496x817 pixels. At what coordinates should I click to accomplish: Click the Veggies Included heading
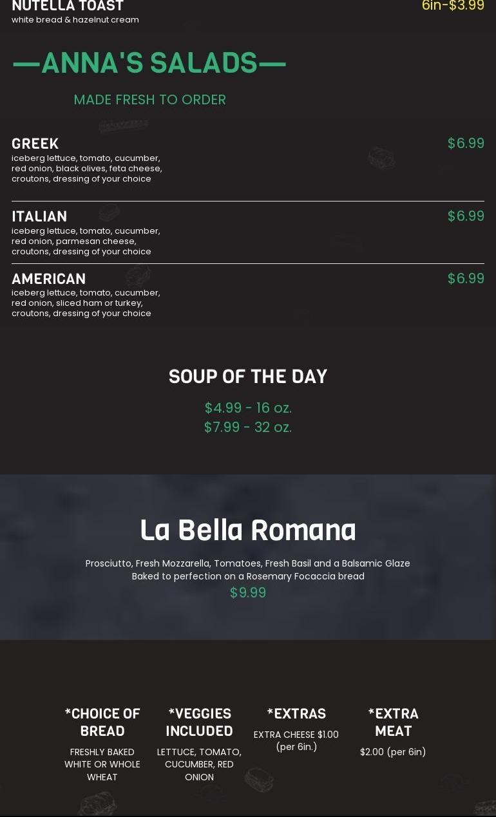[199, 722]
